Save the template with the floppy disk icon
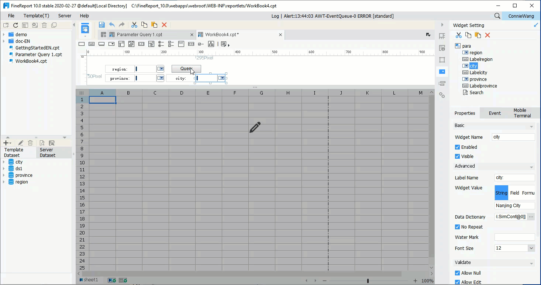This screenshot has height=285, width=541. click(102, 25)
